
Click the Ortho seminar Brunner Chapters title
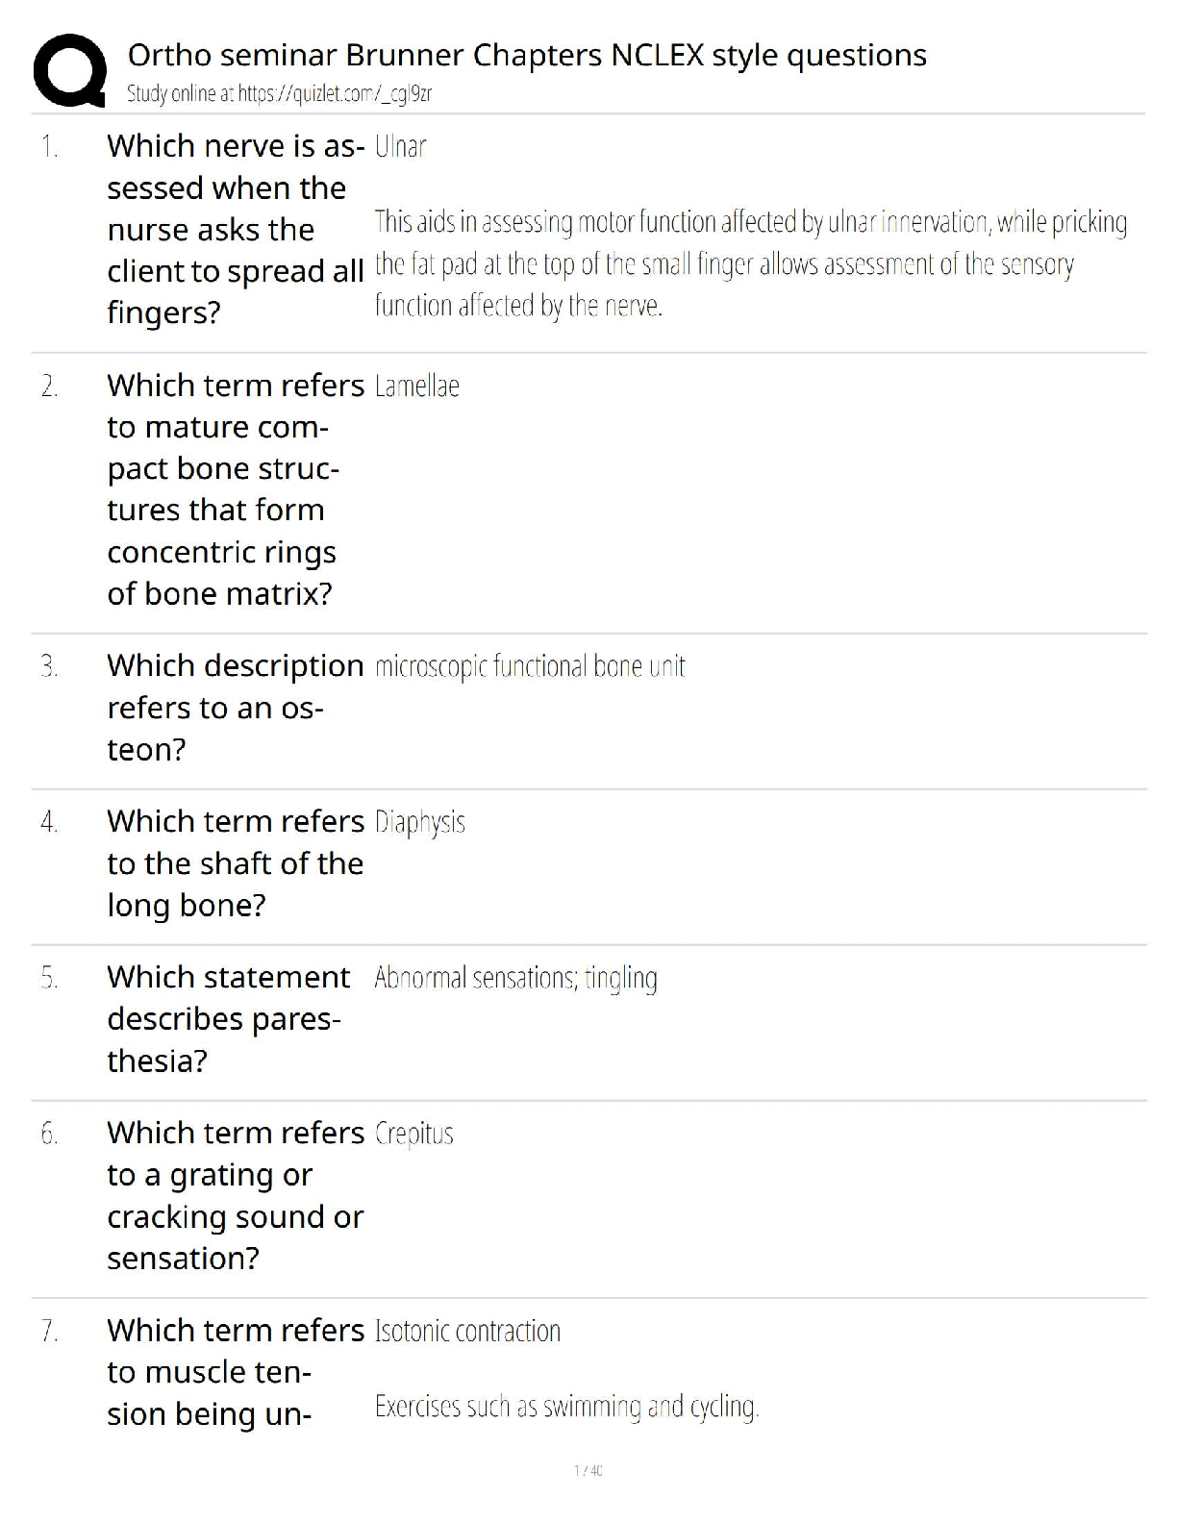point(527,56)
